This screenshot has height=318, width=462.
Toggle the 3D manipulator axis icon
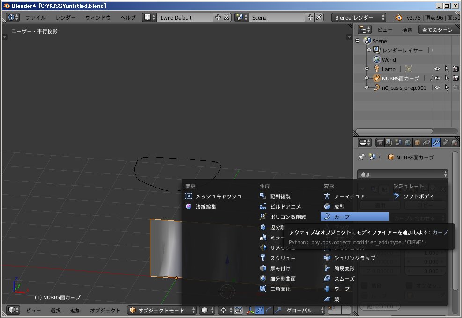point(250,310)
